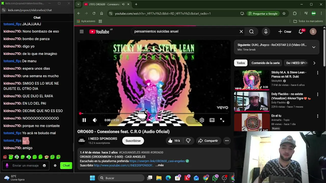Like the video with 19 k likes
This screenshot has width=326, height=183.
(x=174, y=141)
